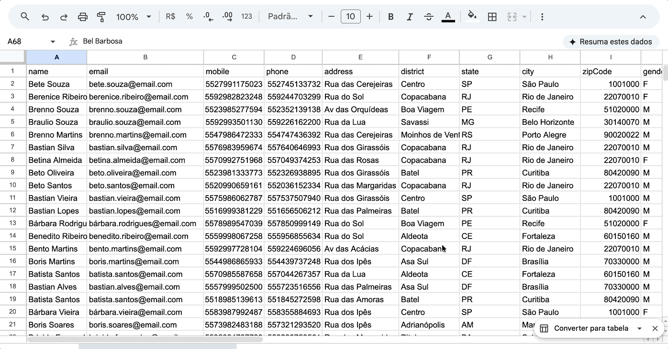The width and height of the screenshot is (668, 349).
Task: Open the merge cells dropdown arrow
Action: pyautogui.click(x=524, y=17)
